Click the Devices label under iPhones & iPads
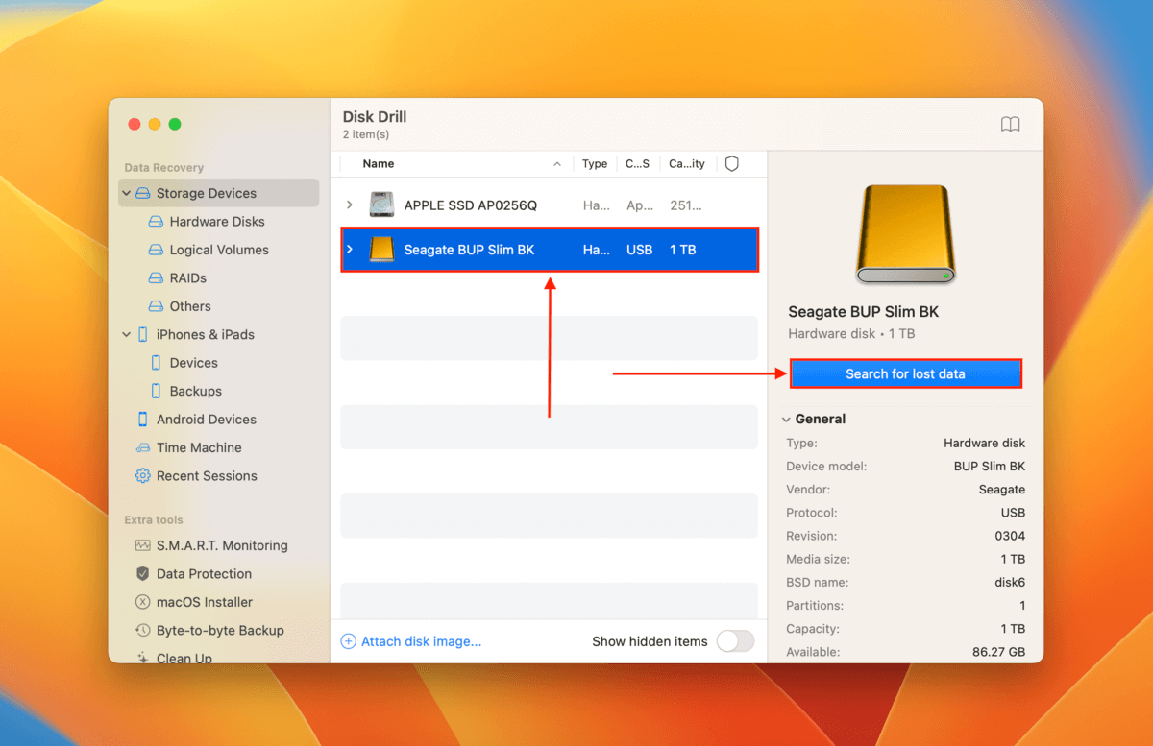1153x746 pixels. tap(194, 363)
